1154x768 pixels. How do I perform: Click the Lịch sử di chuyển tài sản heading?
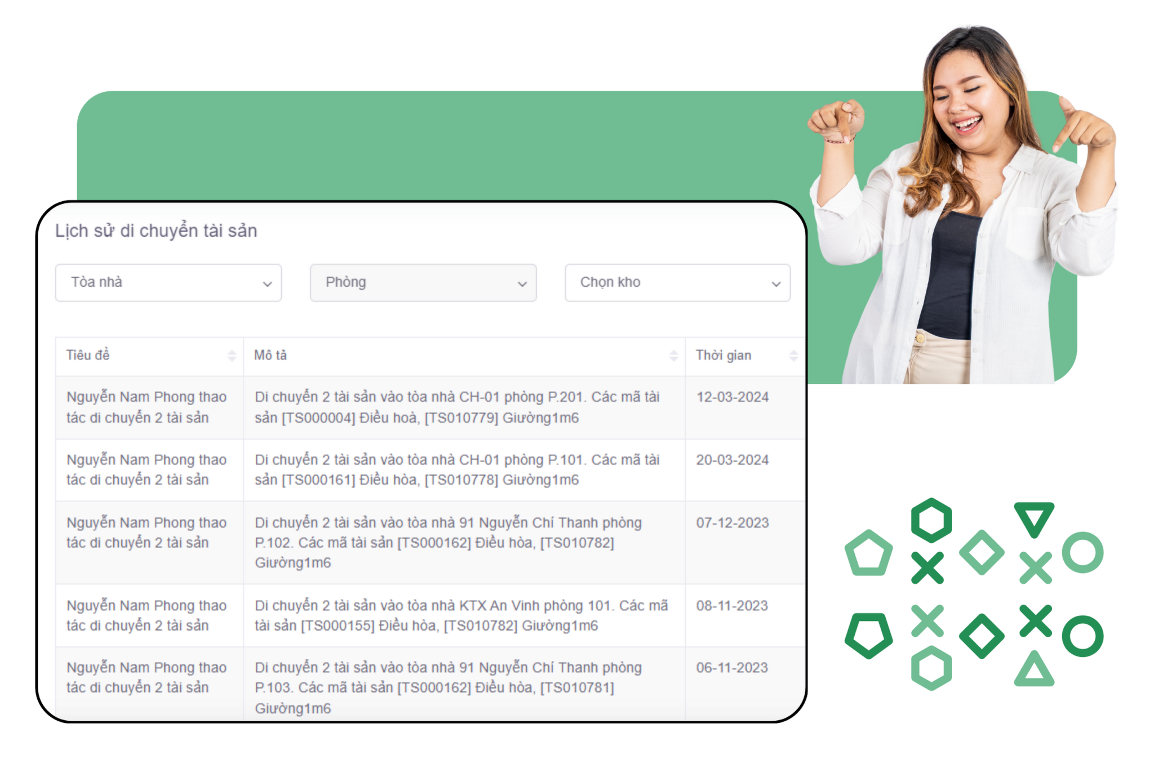(156, 231)
